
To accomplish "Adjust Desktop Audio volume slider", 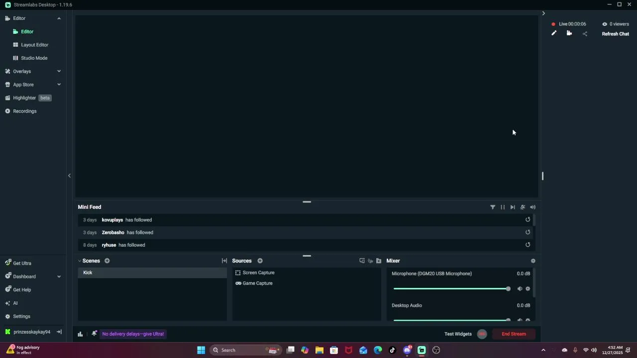I will [452, 320].
